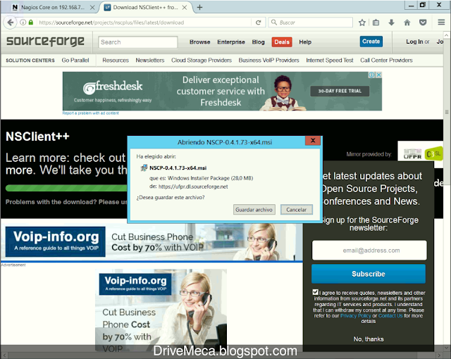This screenshot has width=451, height=359.
Task: Click the square Voip-info.org ad image
Action: (x=161, y=310)
